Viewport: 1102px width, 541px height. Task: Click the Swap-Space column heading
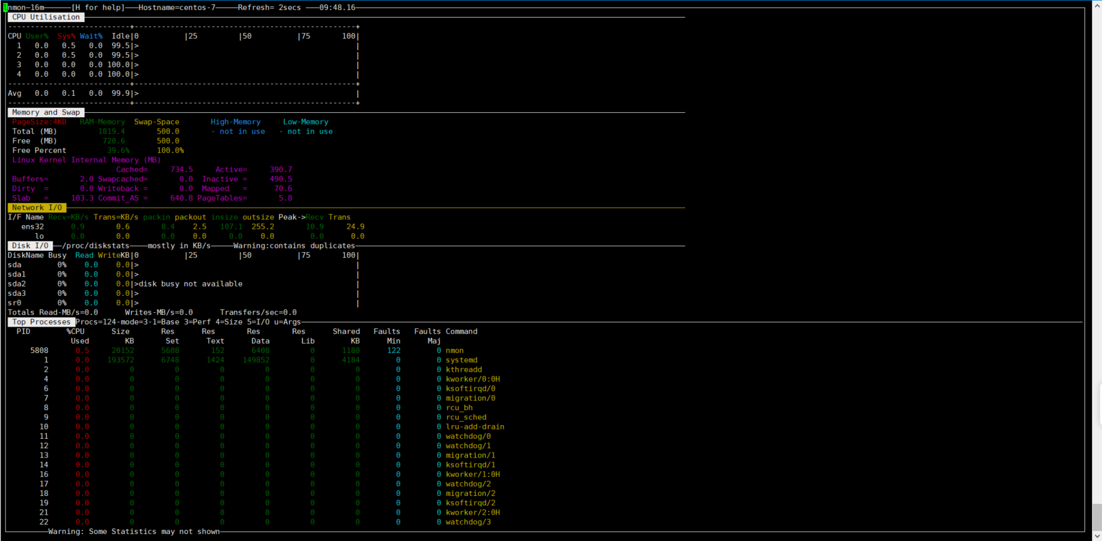(156, 122)
